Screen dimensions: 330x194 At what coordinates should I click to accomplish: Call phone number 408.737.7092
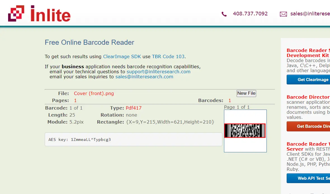click(x=250, y=14)
